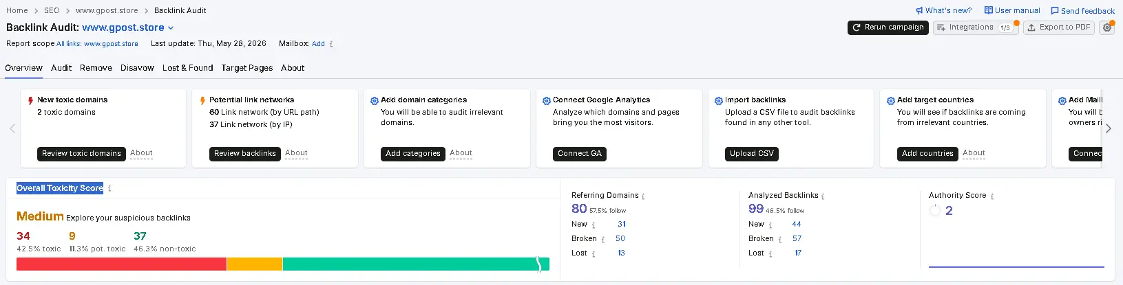Click info icon next to Referring Domains Lost
Viewport: 1123px width, 285px height.
[594, 254]
